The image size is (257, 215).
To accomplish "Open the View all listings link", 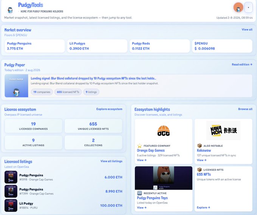I will (111, 161).
